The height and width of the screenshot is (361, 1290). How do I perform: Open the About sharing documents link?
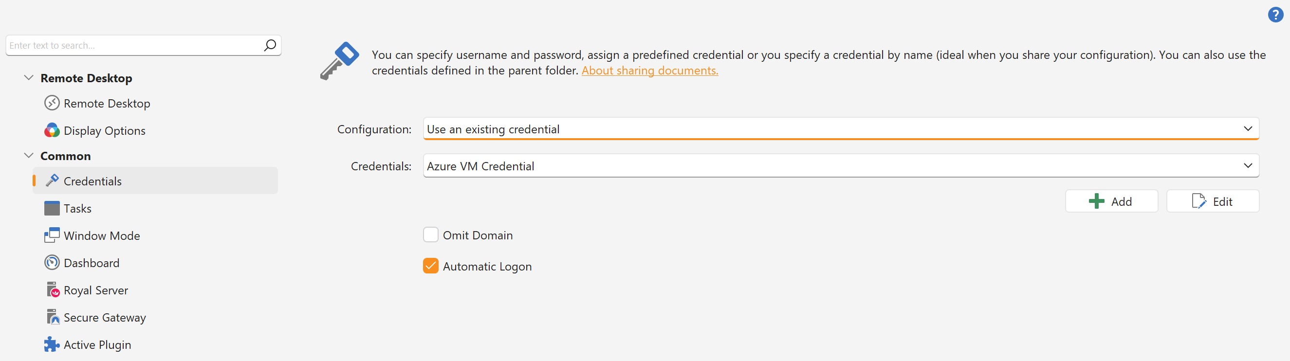(649, 71)
